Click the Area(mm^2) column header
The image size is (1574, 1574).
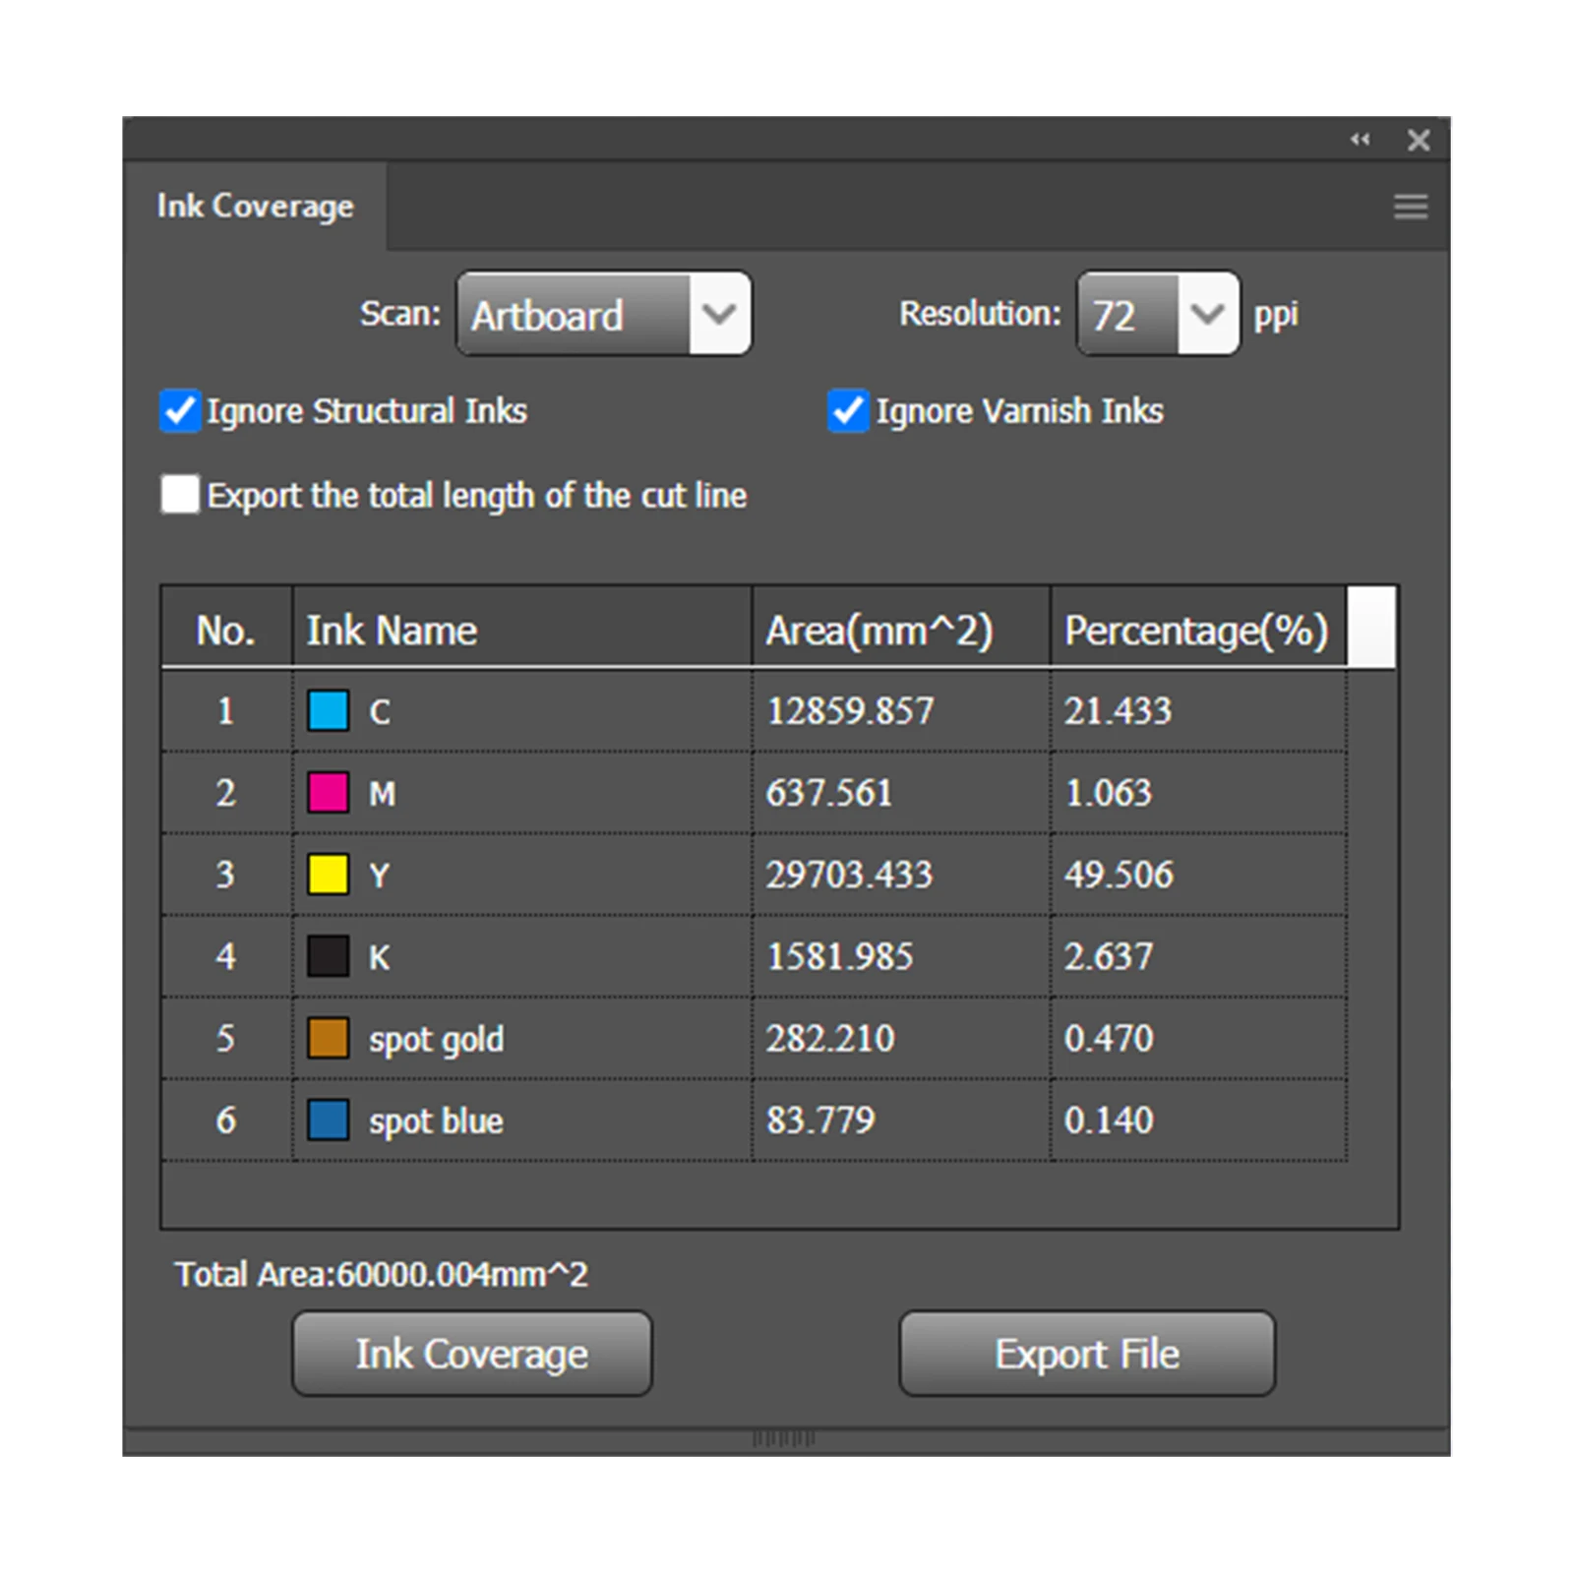901,630
